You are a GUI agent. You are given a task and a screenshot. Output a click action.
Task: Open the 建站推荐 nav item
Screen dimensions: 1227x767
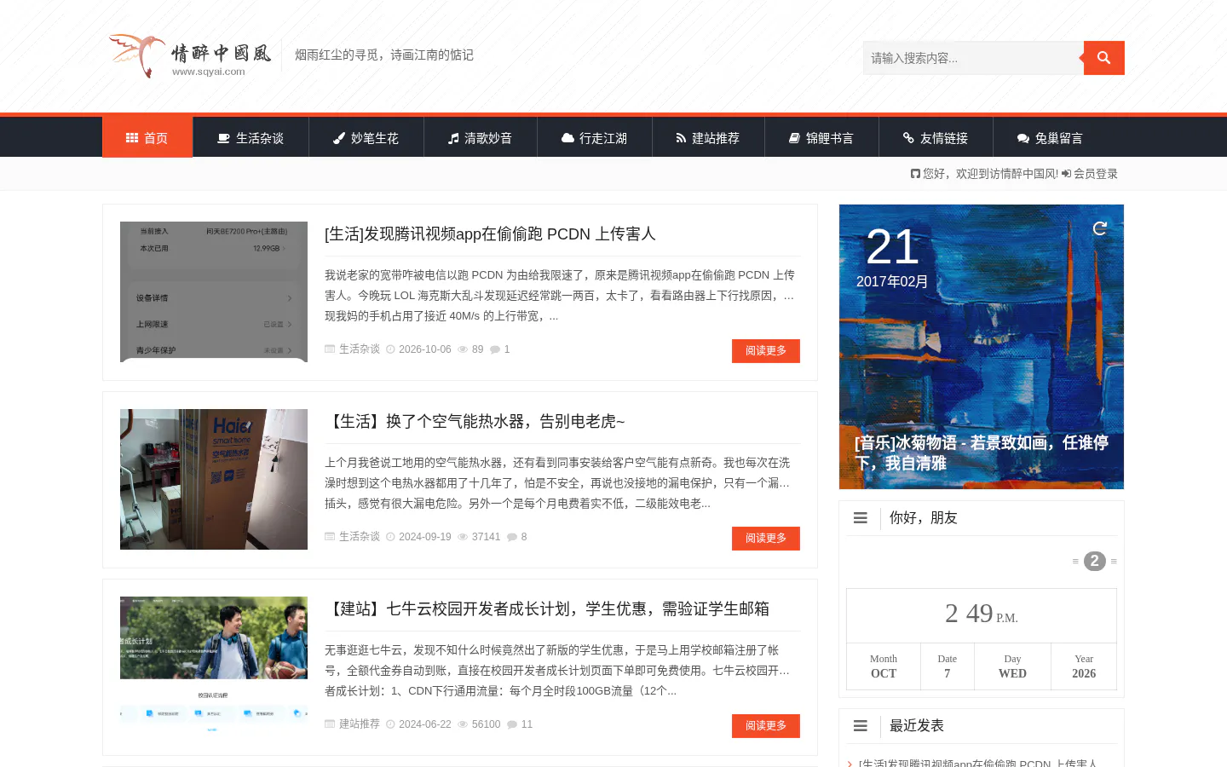pos(708,137)
